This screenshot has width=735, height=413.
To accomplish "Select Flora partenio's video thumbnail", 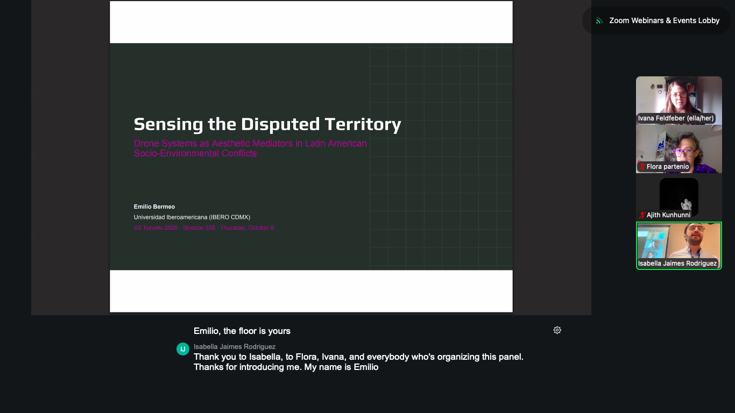I will point(679,149).
